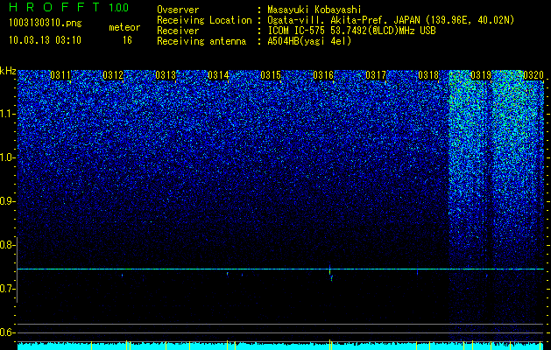Click the 0319 time marker
Viewport: 551px width, 350px height.
click(481, 75)
